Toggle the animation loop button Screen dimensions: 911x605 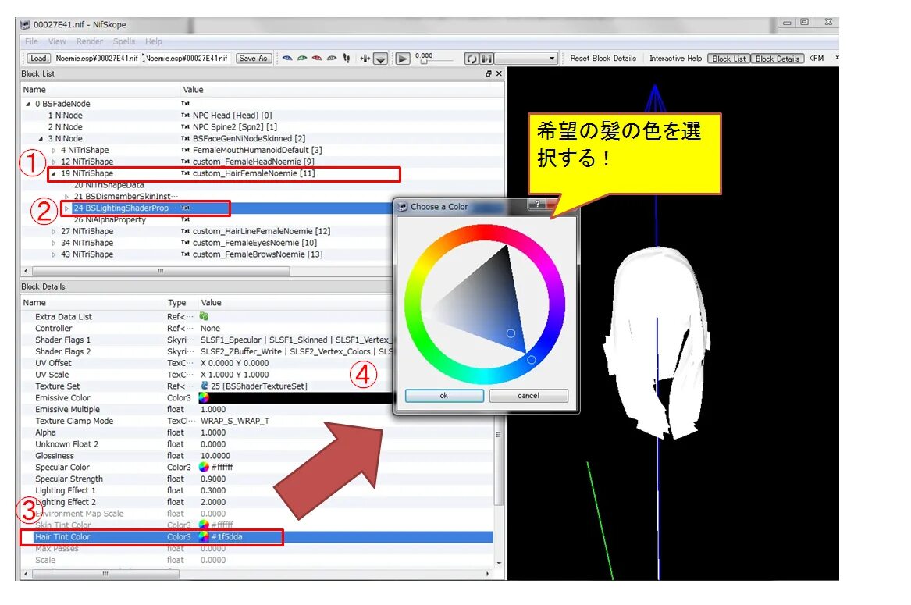click(472, 59)
